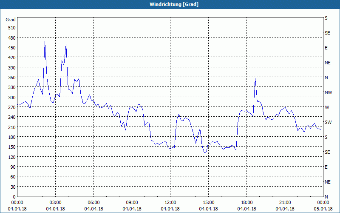Pick the 390 degree axis label
The image size is (340, 213).
click(12, 67)
